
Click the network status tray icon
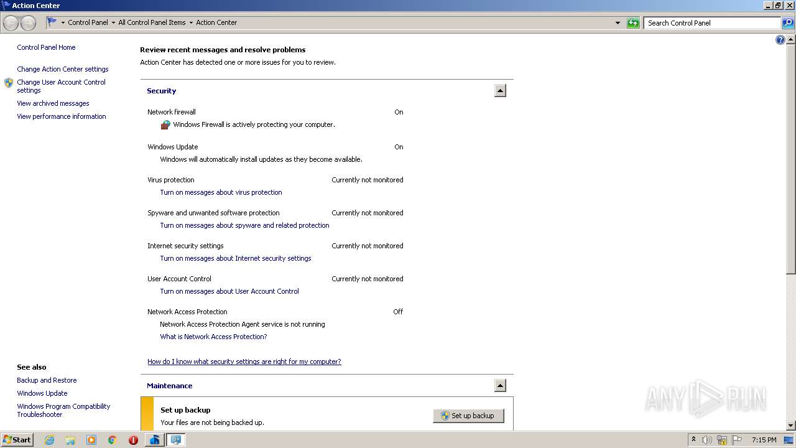tap(722, 440)
